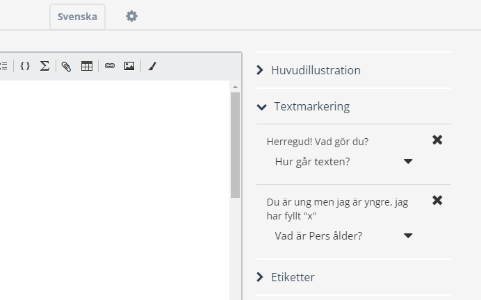Expand the Etiketter section
481x300 pixels.
pyautogui.click(x=354, y=277)
